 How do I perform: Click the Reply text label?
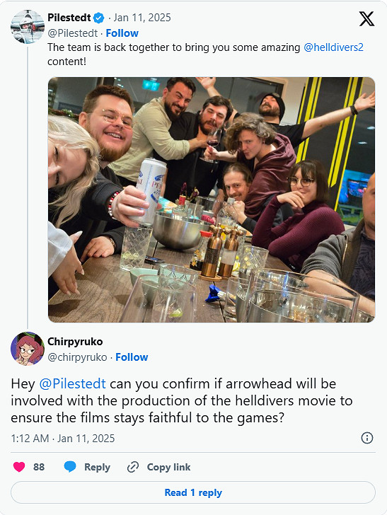click(97, 467)
